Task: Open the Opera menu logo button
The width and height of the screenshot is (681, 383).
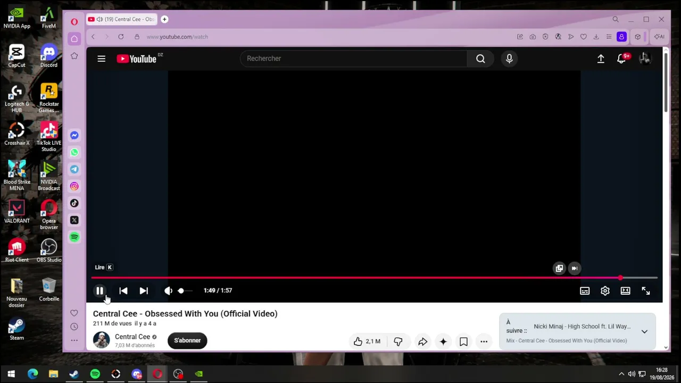Action: pos(74,21)
